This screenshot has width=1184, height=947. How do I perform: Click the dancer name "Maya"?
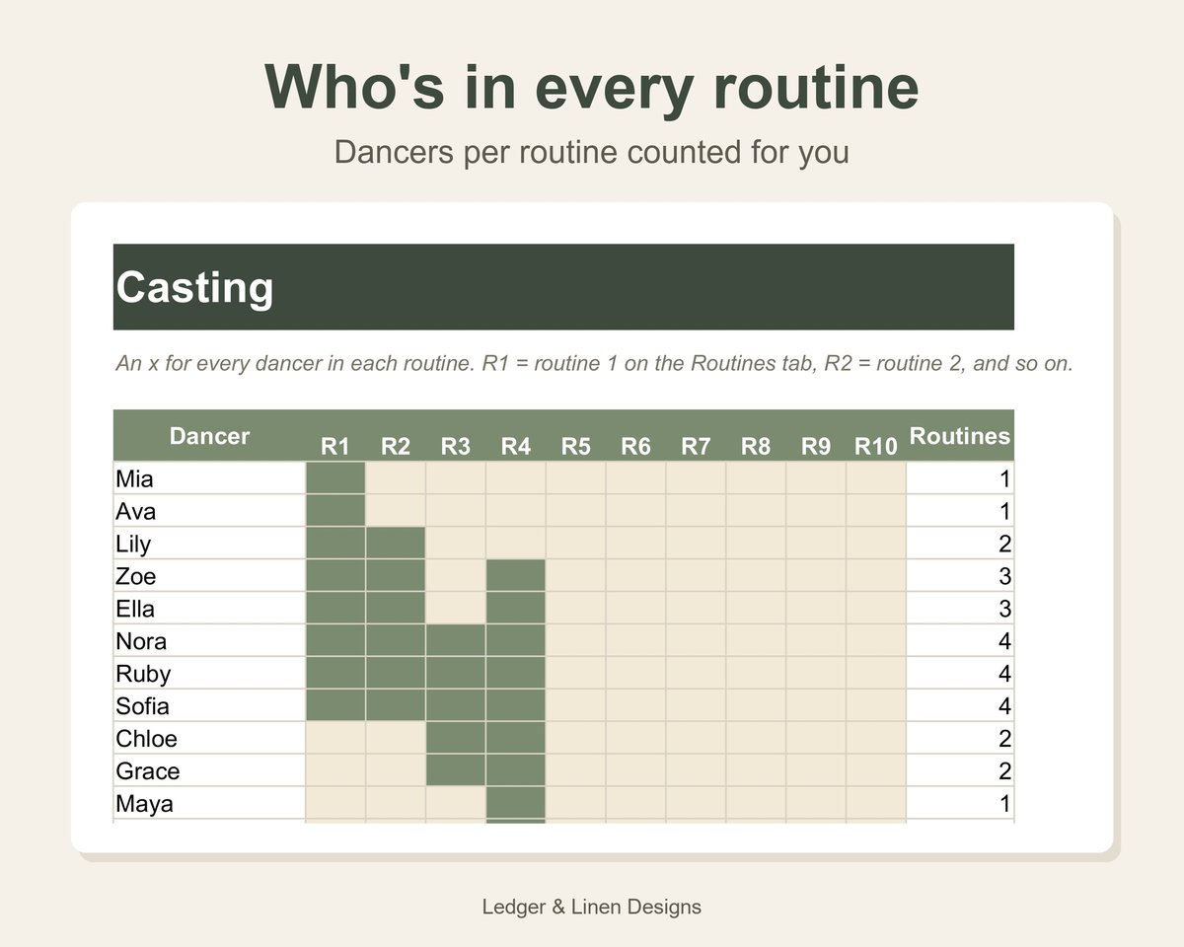(x=145, y=804)
